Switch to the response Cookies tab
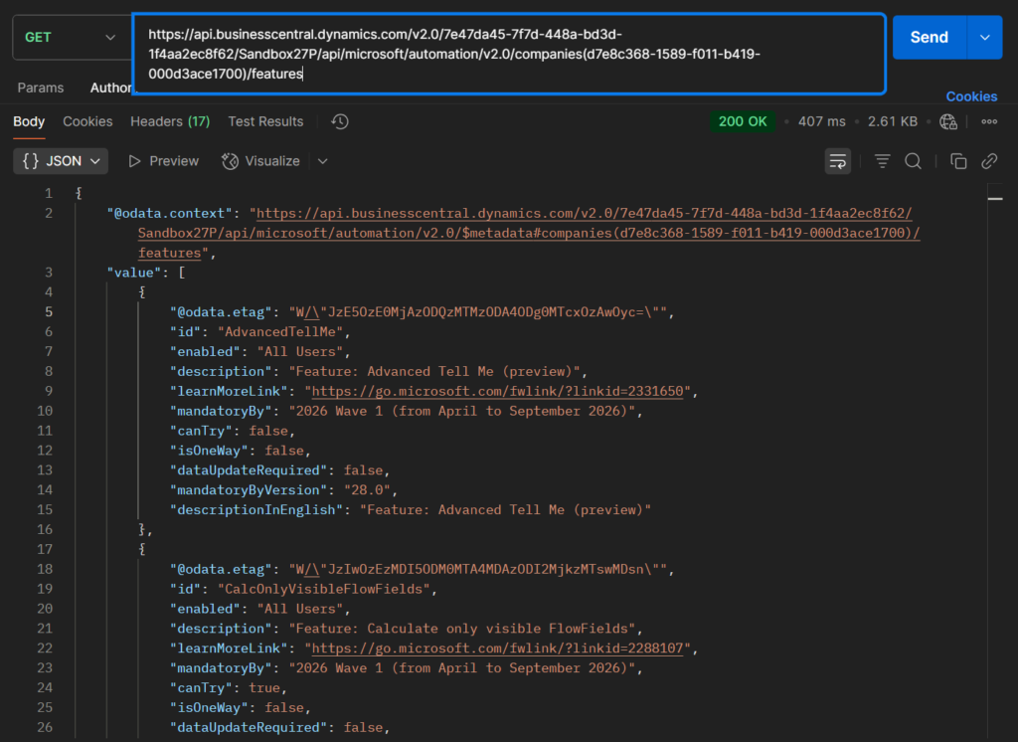The height and width of the screenshot is (742, 1018). (87, 121)
